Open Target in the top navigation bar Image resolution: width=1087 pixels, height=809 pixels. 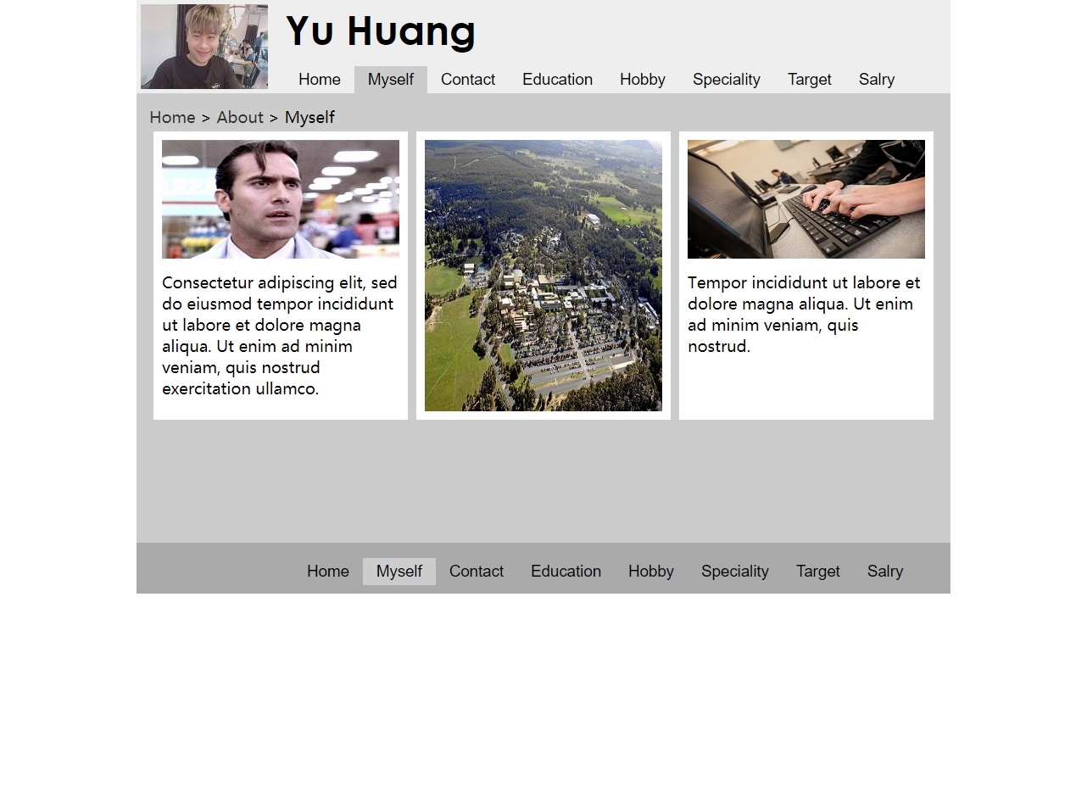point(810,80)
